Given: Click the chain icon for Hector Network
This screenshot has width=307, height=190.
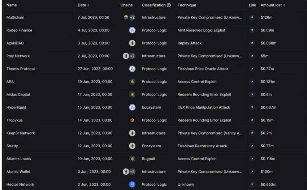Looking at the screenshot, I should click(132, 185).
